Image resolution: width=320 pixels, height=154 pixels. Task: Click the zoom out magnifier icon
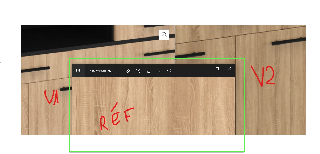click(164, 35)
